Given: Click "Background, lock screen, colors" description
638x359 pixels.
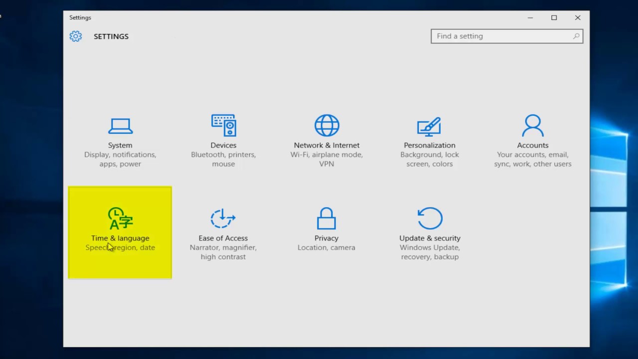Looking at the screenshot, I should [430, 159].
